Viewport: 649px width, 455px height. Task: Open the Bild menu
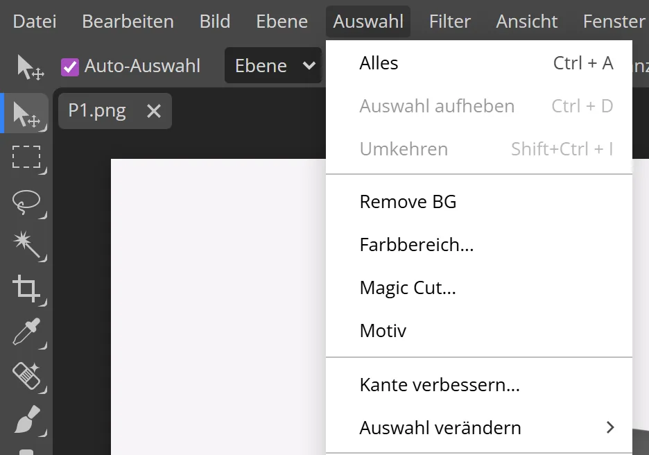[214, 22]
